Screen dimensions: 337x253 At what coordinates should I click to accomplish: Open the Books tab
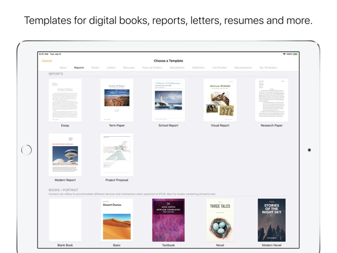click(x=95, y=68)
